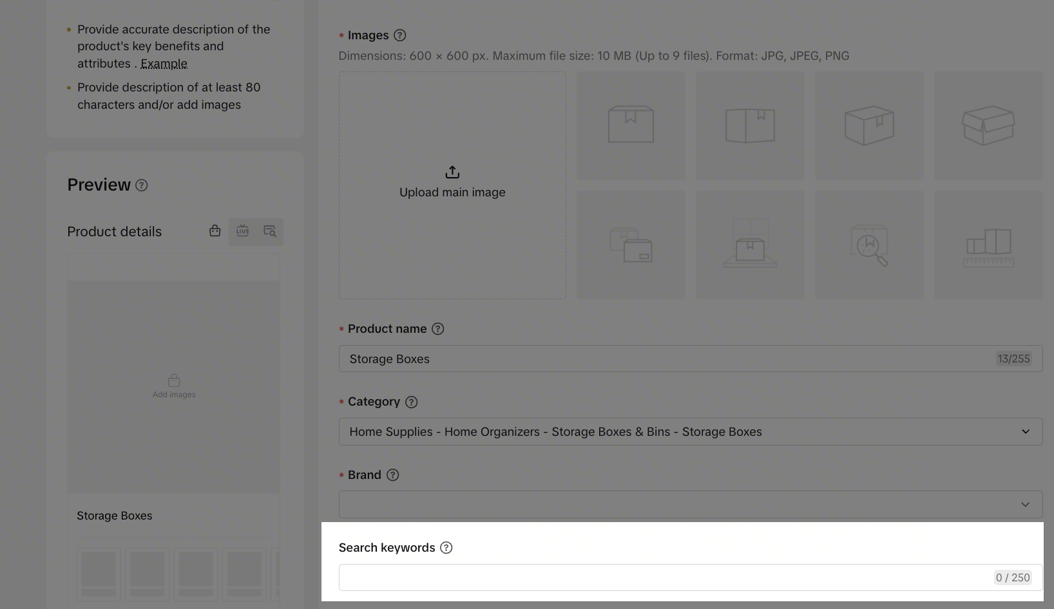Click the Brand help icon
This screenshot has height=609, width=1054.
pyautogui.click(x=392, y=475)
